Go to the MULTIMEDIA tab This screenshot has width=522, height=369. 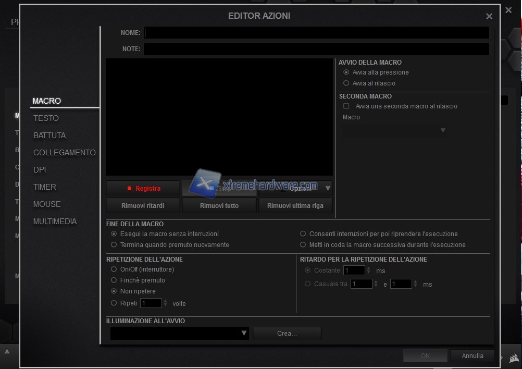coord(55,222)
